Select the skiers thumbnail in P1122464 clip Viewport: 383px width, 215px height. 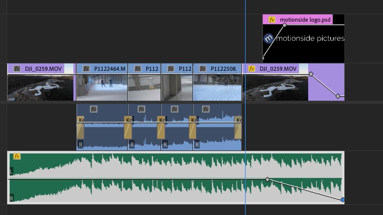point(102,87)
